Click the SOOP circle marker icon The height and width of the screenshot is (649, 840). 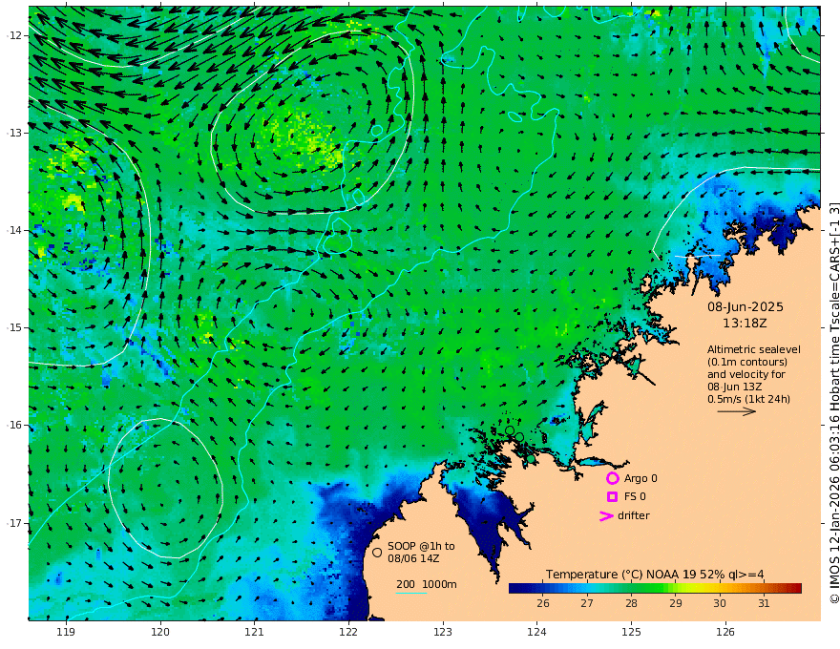tap(377, 552)
